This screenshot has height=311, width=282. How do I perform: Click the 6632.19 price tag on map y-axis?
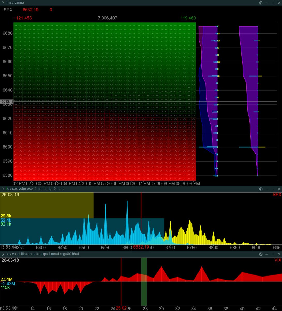click(x=7, y=102)
